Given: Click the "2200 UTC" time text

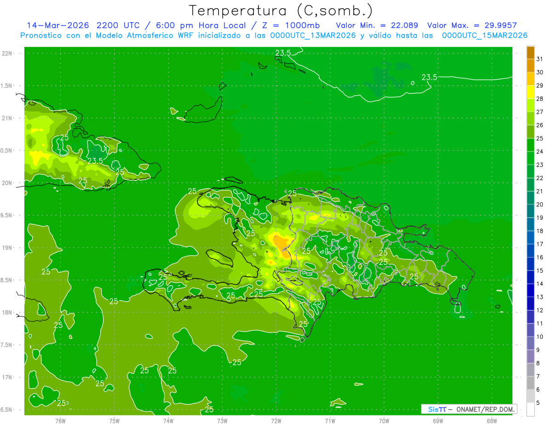Looking at the screenshot, I should 119,25.
